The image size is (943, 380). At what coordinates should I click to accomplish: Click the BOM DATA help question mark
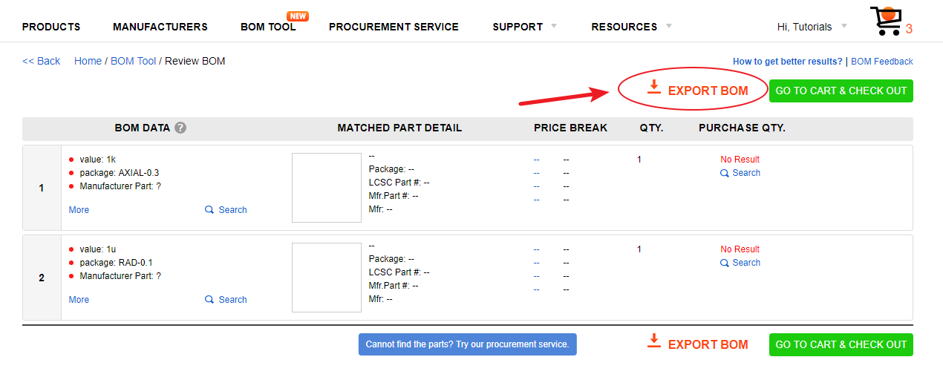(180, 128)
